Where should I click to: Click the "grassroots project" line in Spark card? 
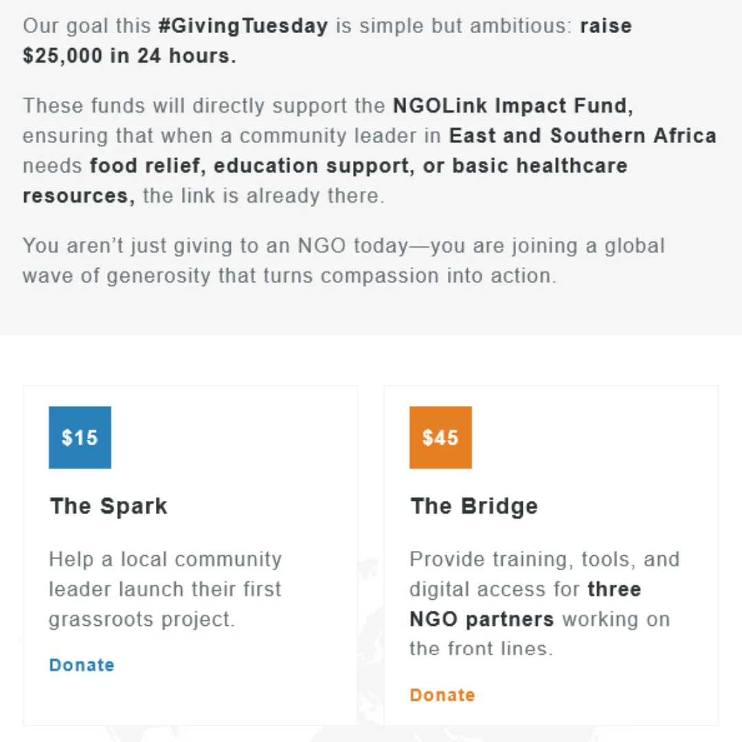coord(142,619)
